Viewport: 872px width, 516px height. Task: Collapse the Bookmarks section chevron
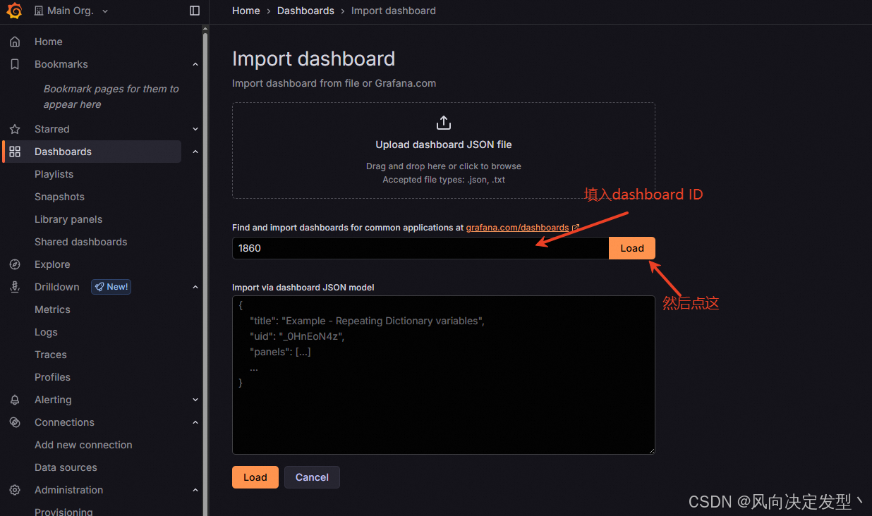coord(195,64)
